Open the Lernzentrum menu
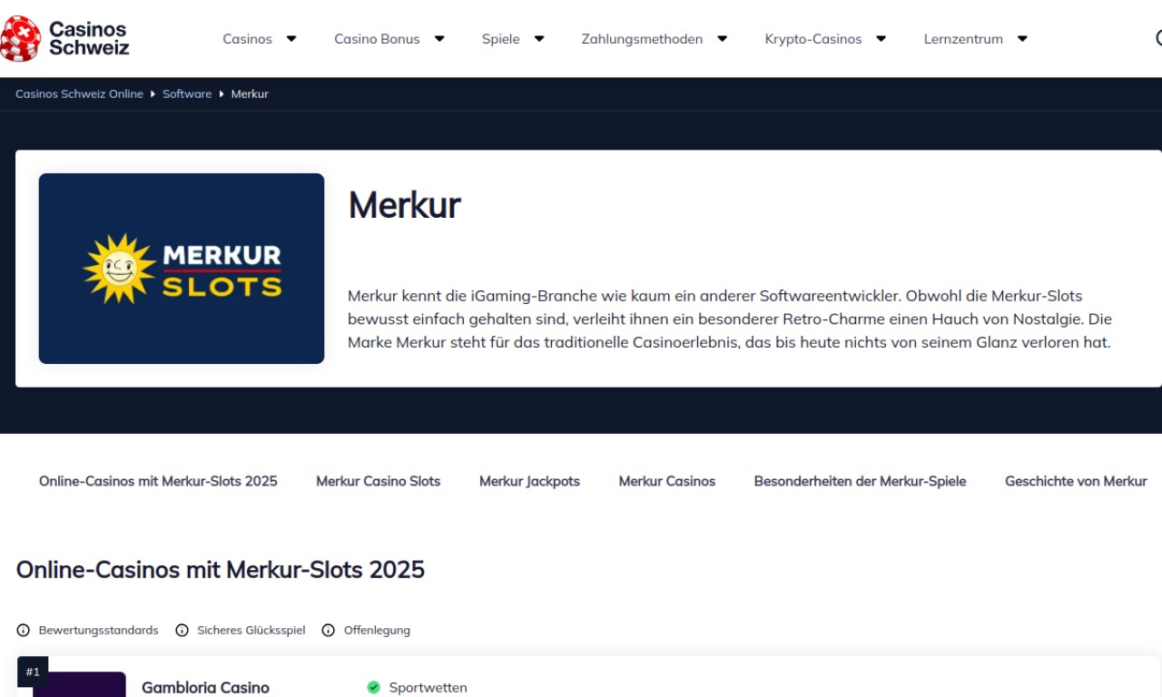This screenshot has width=1162, height=697. 963,39
